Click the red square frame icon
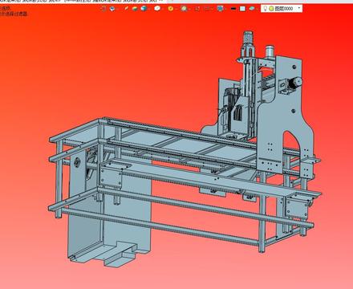Screen dimensions: 353x289 pos(197,9)
